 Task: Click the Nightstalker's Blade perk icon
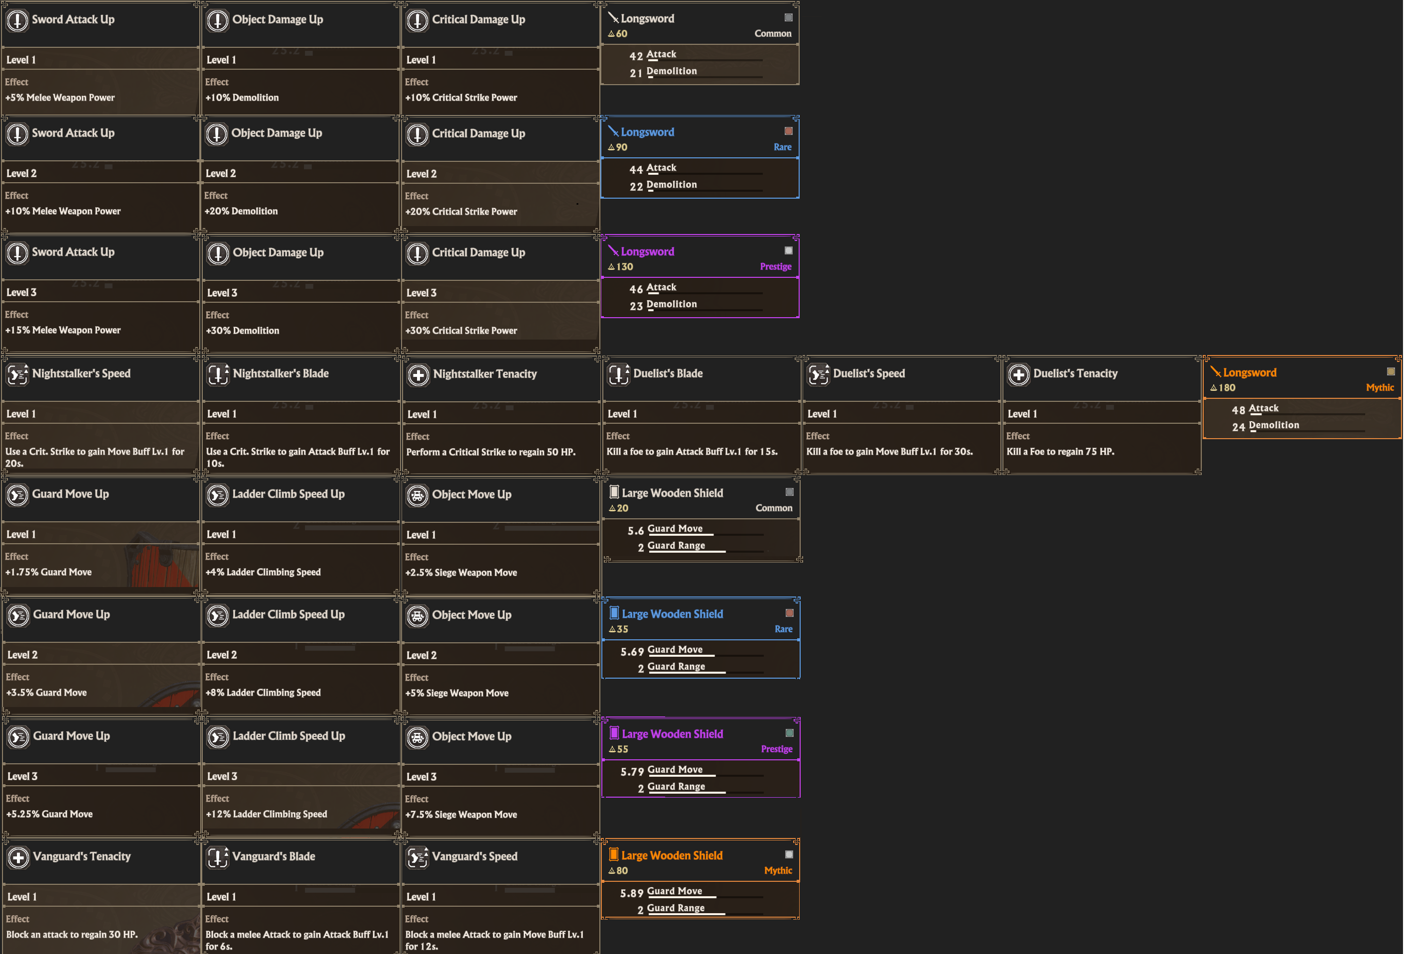(x=218, y=374)
